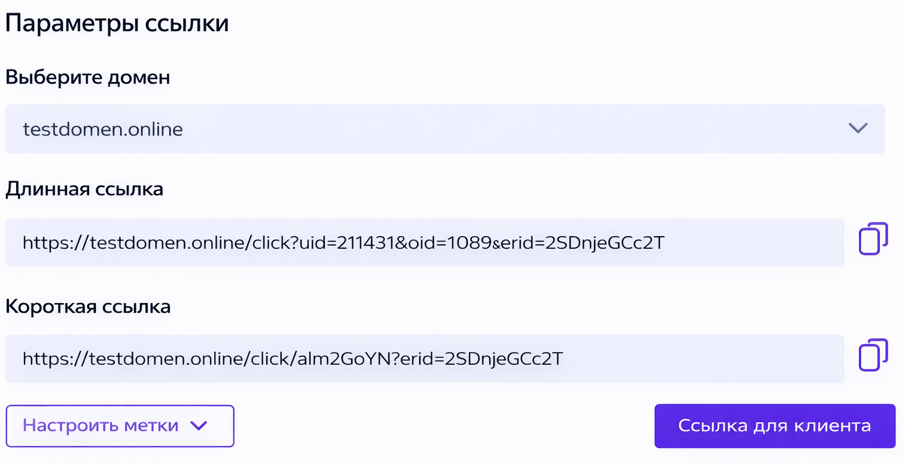The width and height of the screenshot is (905, 464).
Task: Click the "Длинная ссылка" label
Action: coord(84,189)
